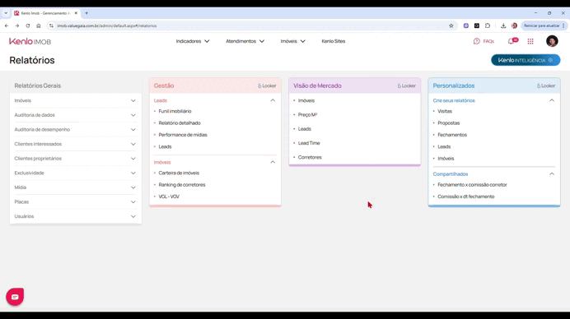
Task: Click the Kenlo IMOB logo
Action: 30,41
